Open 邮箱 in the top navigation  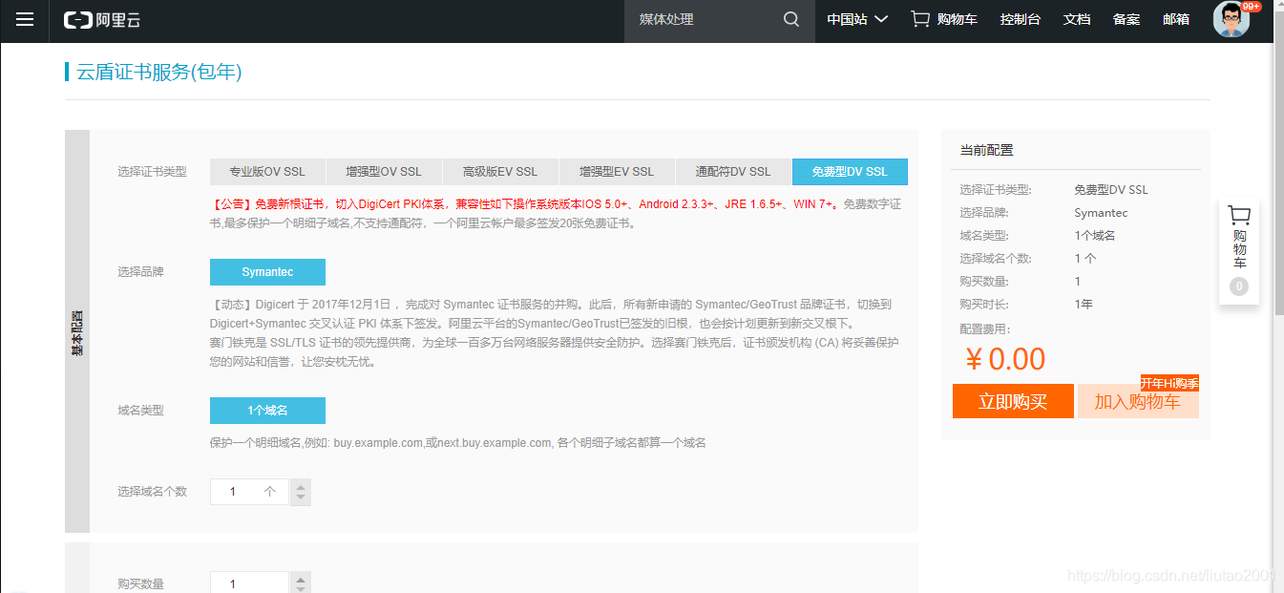click(1176, 20)
